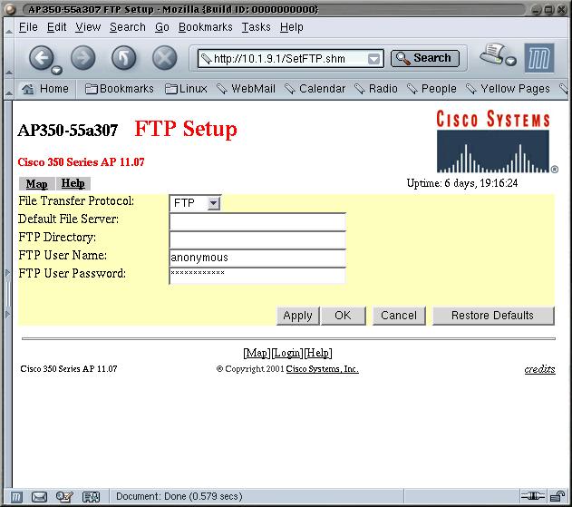Open the URL bar history dropdown
572x507 pixels.
pos(373,59)
